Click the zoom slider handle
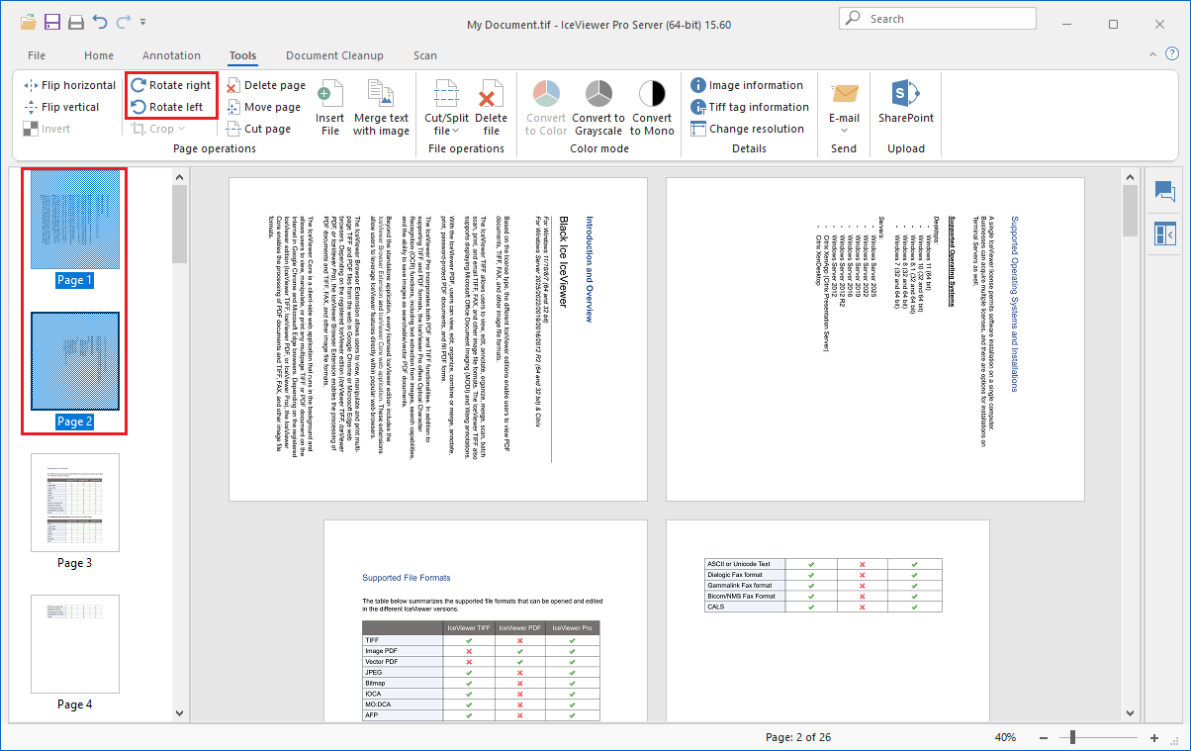This screenshot has height=751, width=1191. (1073, 737)
